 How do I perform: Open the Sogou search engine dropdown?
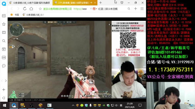[x=95, y=9]
